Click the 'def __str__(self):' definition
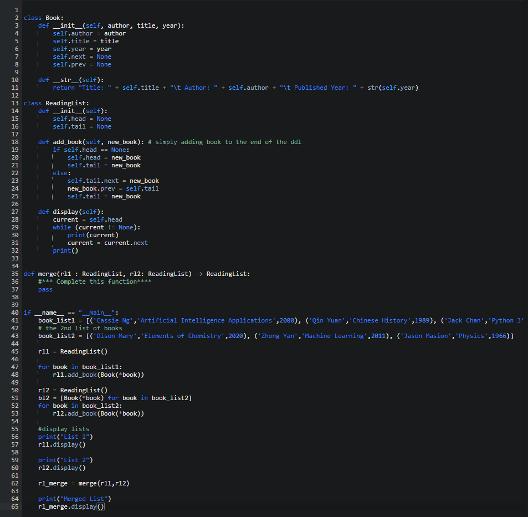The image size is (528, 517). pos(71,80)
